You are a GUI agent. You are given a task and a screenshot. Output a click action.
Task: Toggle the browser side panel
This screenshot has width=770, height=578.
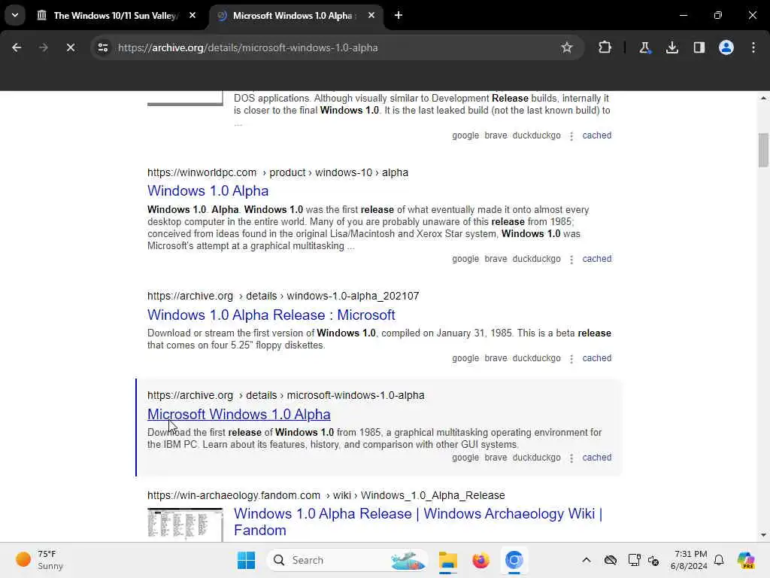coord(699,47)
